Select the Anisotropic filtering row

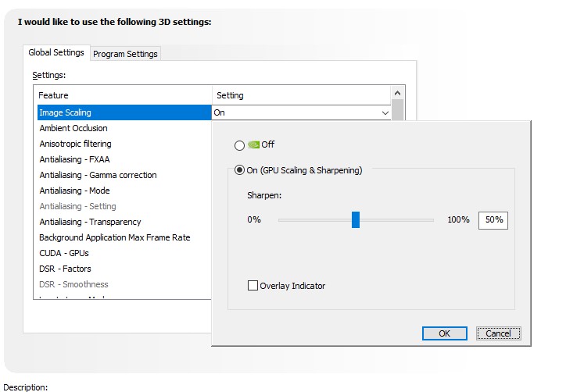75,144
